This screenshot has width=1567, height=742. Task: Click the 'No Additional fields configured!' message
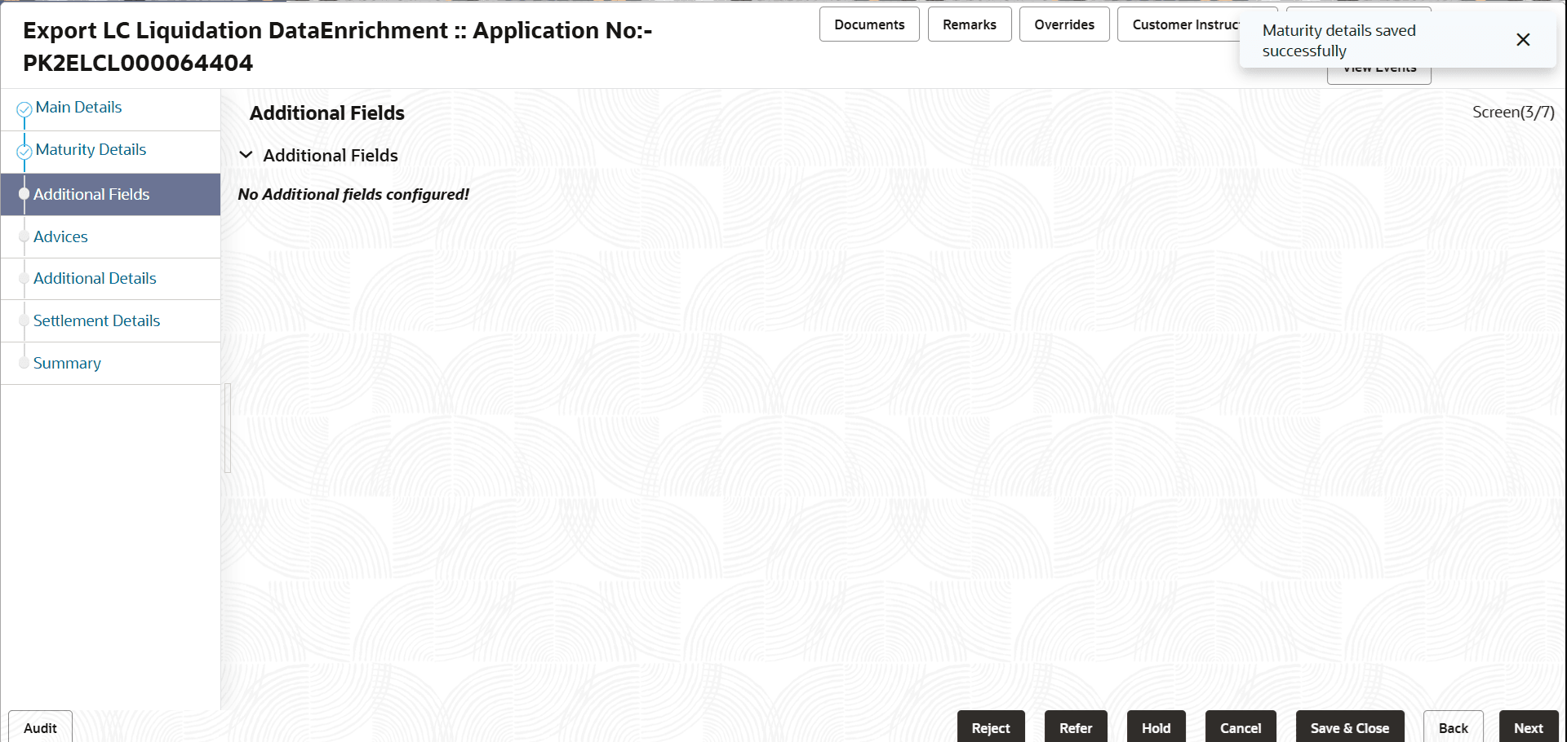[353, 195]
